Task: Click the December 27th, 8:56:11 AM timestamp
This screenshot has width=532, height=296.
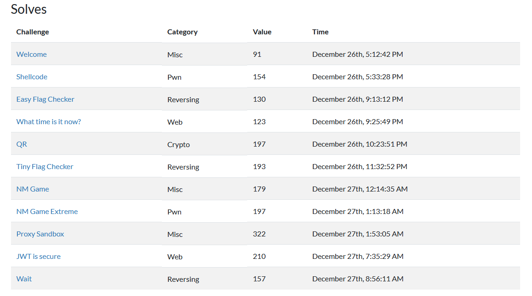Action: [358, 279]
